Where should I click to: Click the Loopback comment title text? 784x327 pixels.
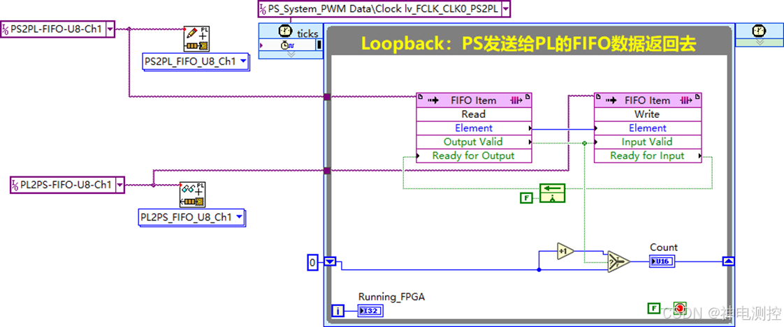coord(528,44)
